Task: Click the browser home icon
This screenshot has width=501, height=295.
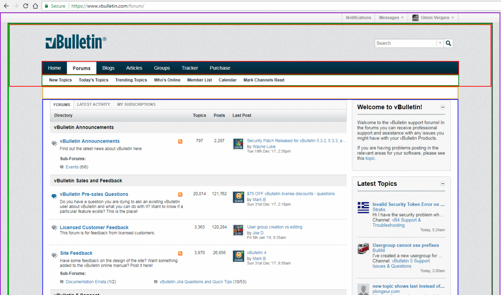Action: point(35,6)
